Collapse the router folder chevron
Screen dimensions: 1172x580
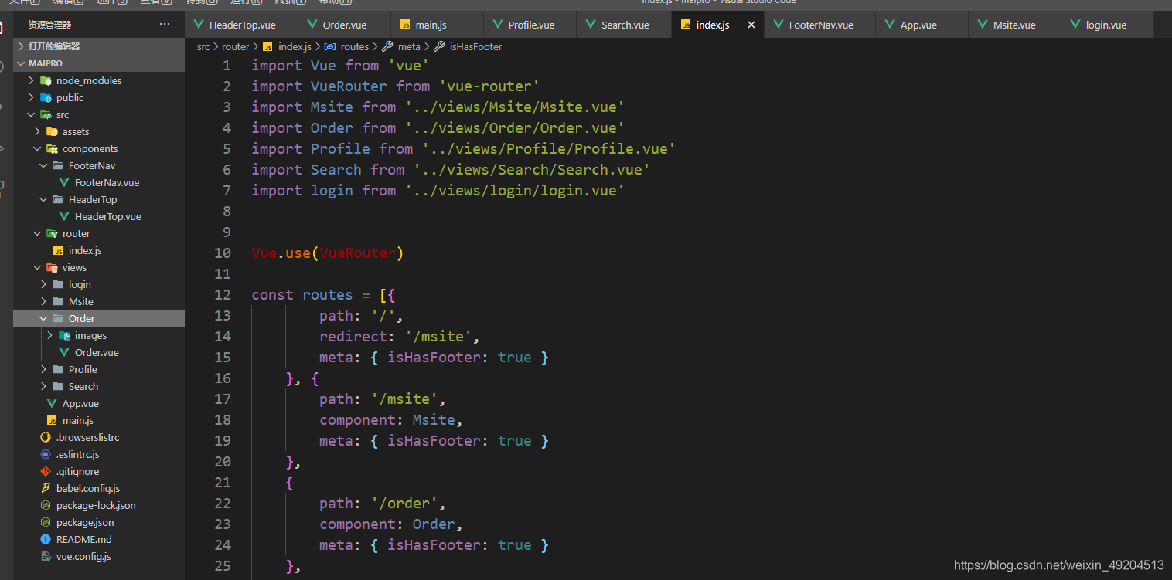(38, 233)
